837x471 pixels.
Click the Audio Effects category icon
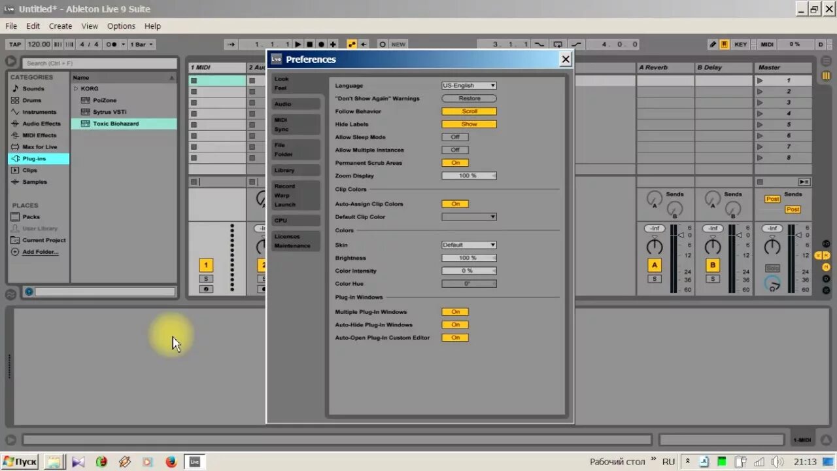pos(16,124)
